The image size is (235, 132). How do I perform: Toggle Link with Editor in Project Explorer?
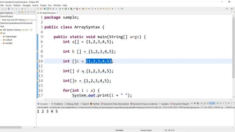(x=22, y=12)
